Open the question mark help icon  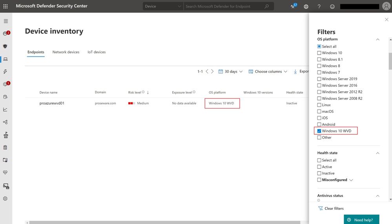point(319,7)
